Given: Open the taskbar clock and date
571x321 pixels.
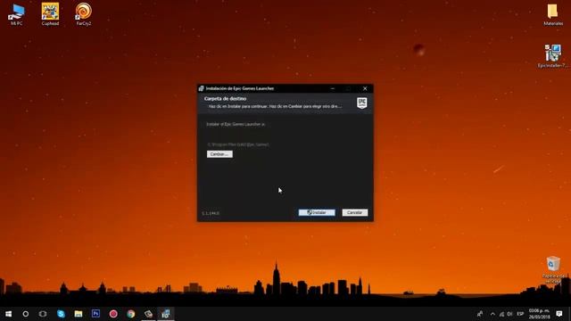Looking at the screenshot, I should (539, 314).
